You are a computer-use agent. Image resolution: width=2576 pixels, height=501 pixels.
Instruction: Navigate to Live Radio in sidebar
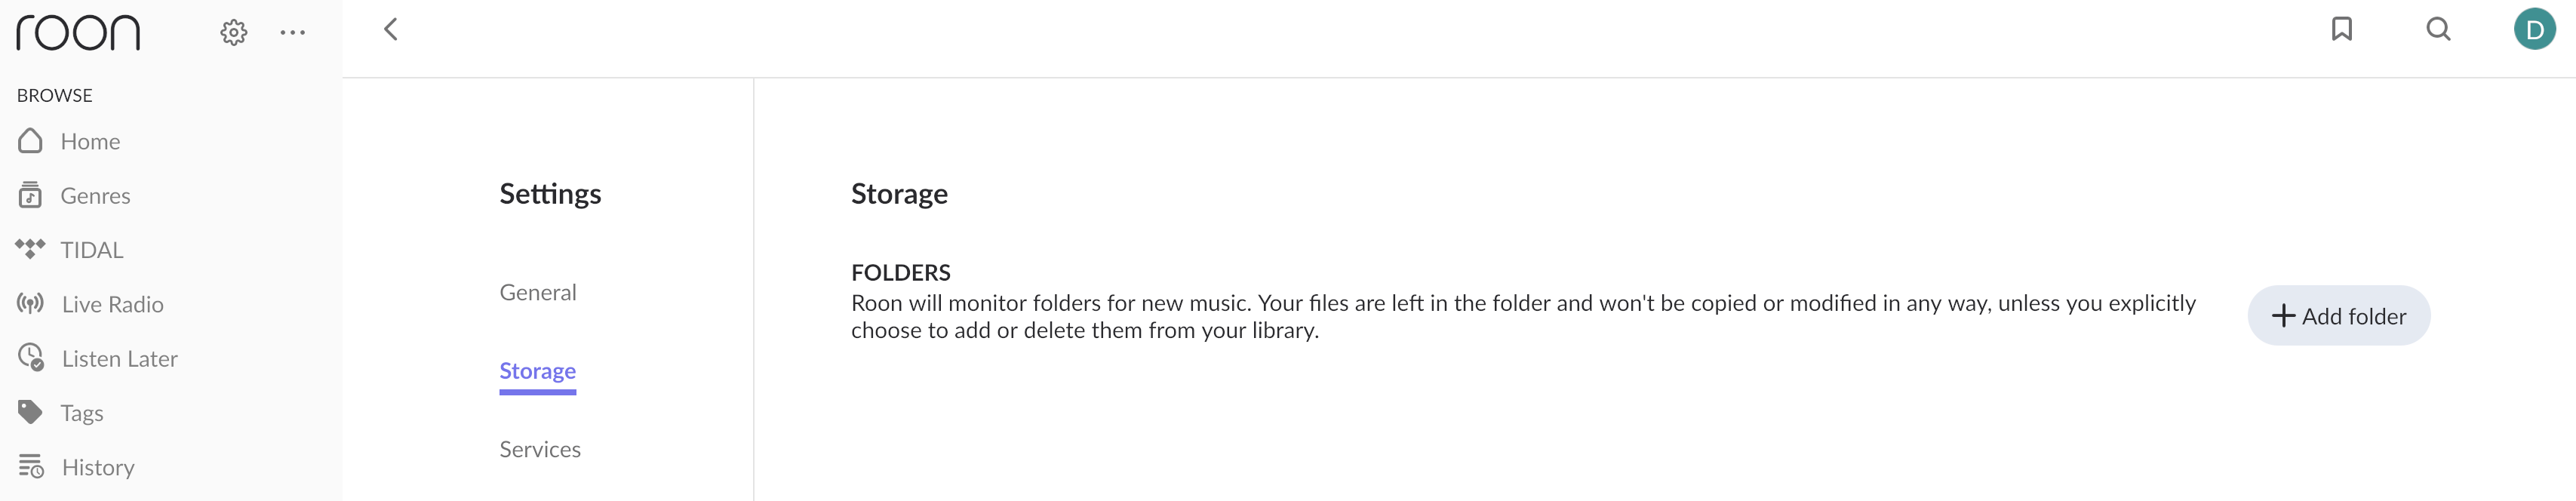point(112,304)
